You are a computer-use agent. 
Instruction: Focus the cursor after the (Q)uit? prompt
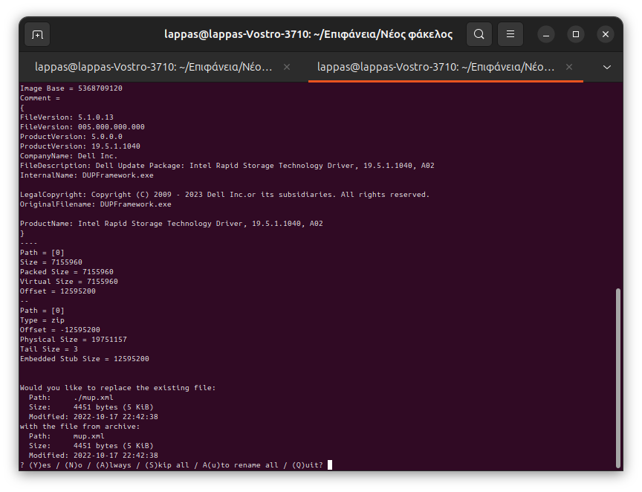pos(329,465)
